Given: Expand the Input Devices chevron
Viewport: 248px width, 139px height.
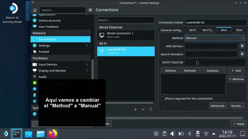Looking at the screenshot, I should pyautogui.click(x=87, y=64).
